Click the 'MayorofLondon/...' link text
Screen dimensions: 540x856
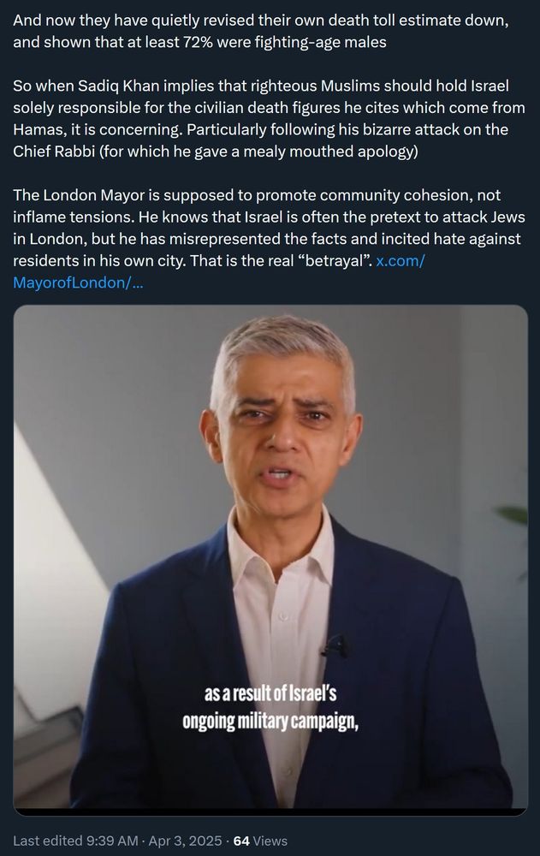pyautogui.click(x=78, y=282)
